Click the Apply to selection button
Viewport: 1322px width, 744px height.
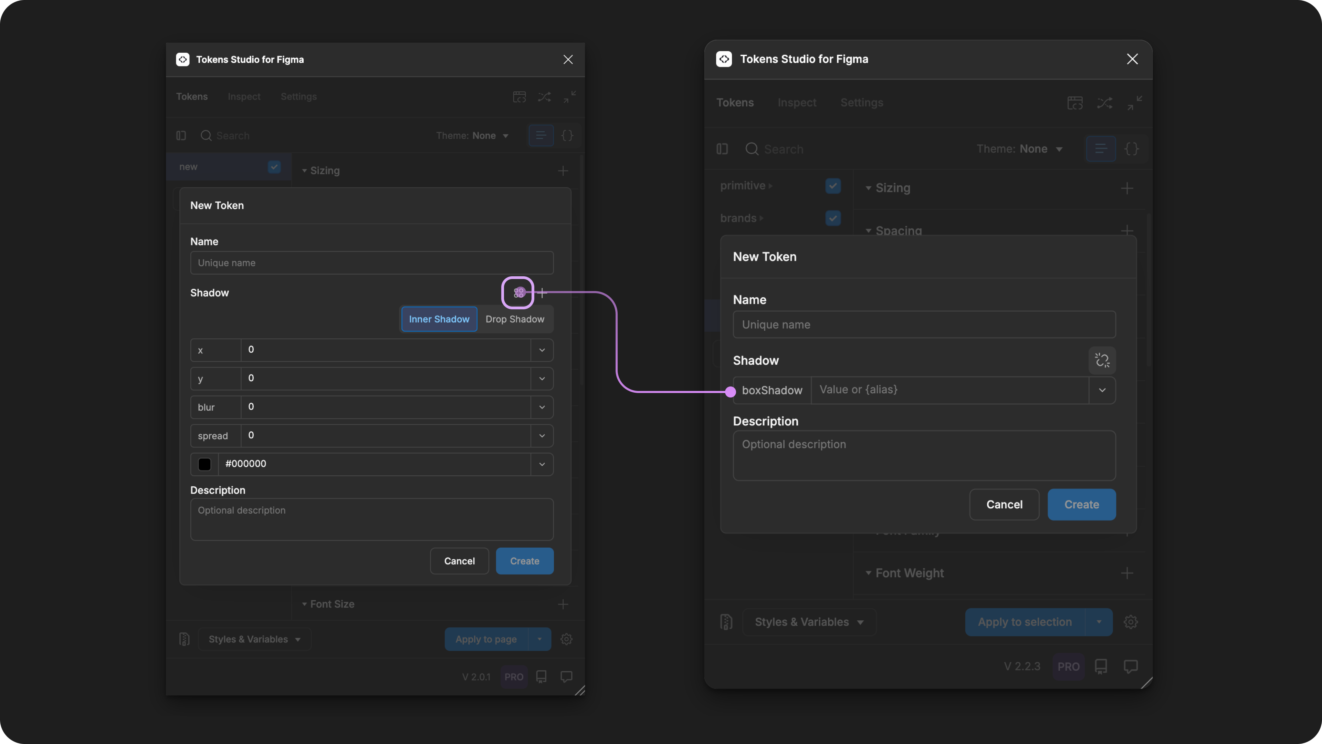click(1025, 622)
